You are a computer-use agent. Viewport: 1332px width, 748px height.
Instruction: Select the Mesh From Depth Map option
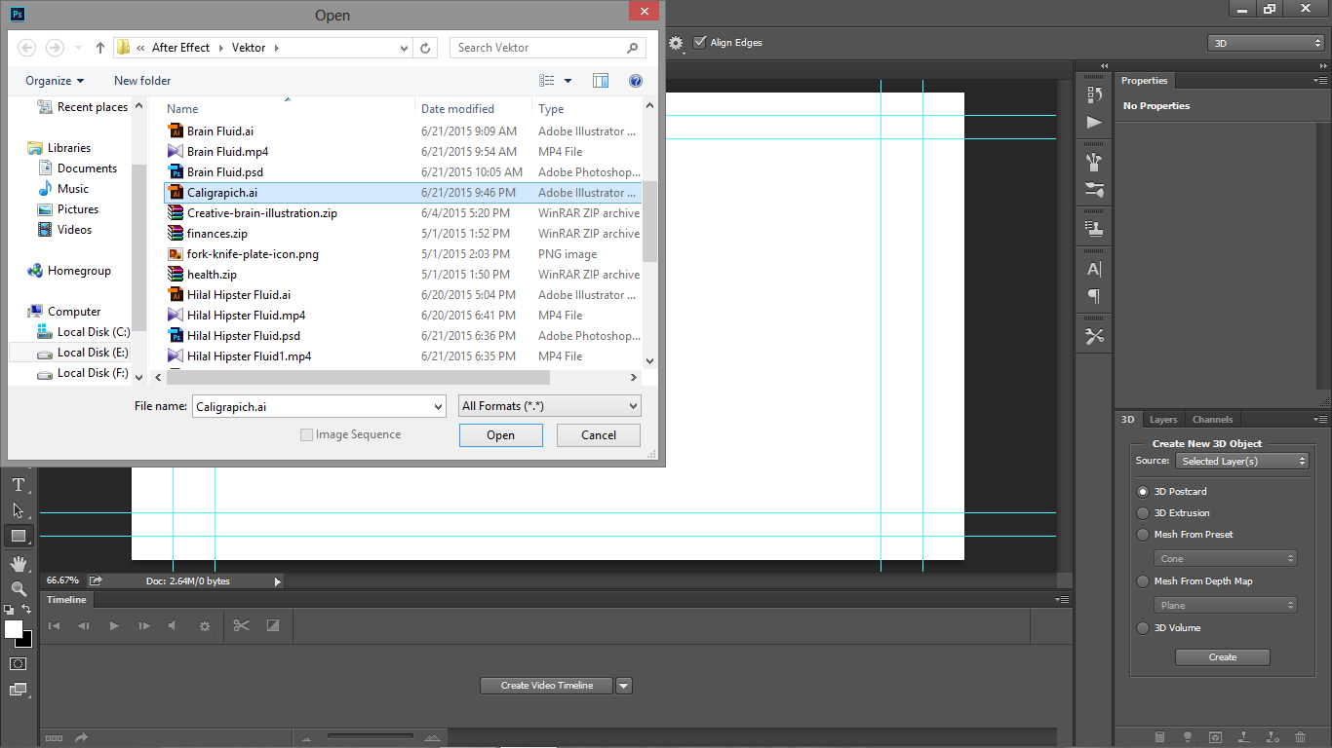(1143, 581)
